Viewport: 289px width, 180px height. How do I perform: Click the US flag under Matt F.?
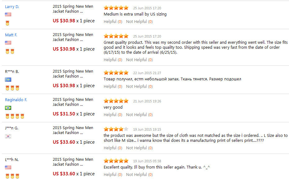[8, 43]
